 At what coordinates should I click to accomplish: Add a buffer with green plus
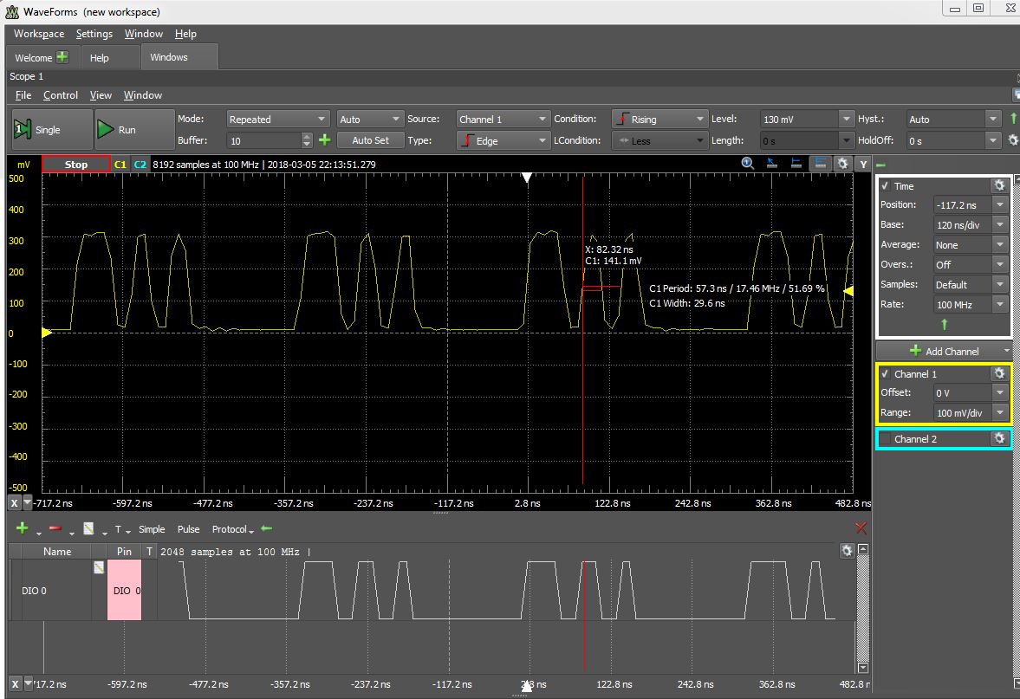(x=325, y=139)
